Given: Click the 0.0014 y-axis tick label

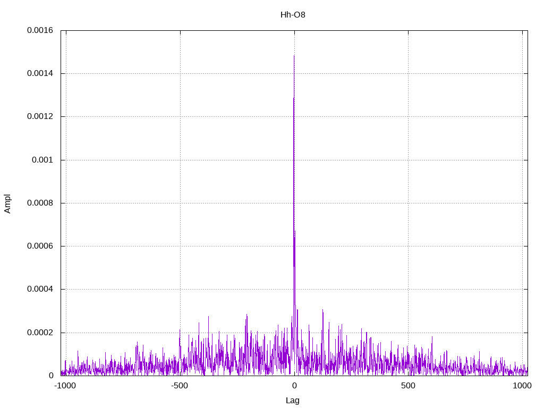Looking at the screenshot, I should (40, 73).
